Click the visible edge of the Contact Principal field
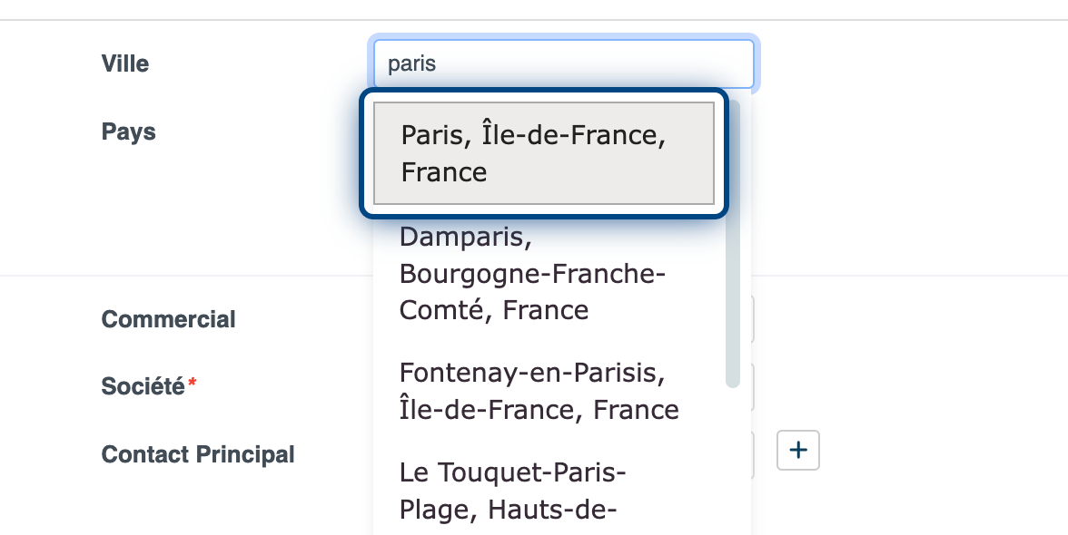Screen dimensions: 1068x535 pyautogui.click(x=753, y=454)
